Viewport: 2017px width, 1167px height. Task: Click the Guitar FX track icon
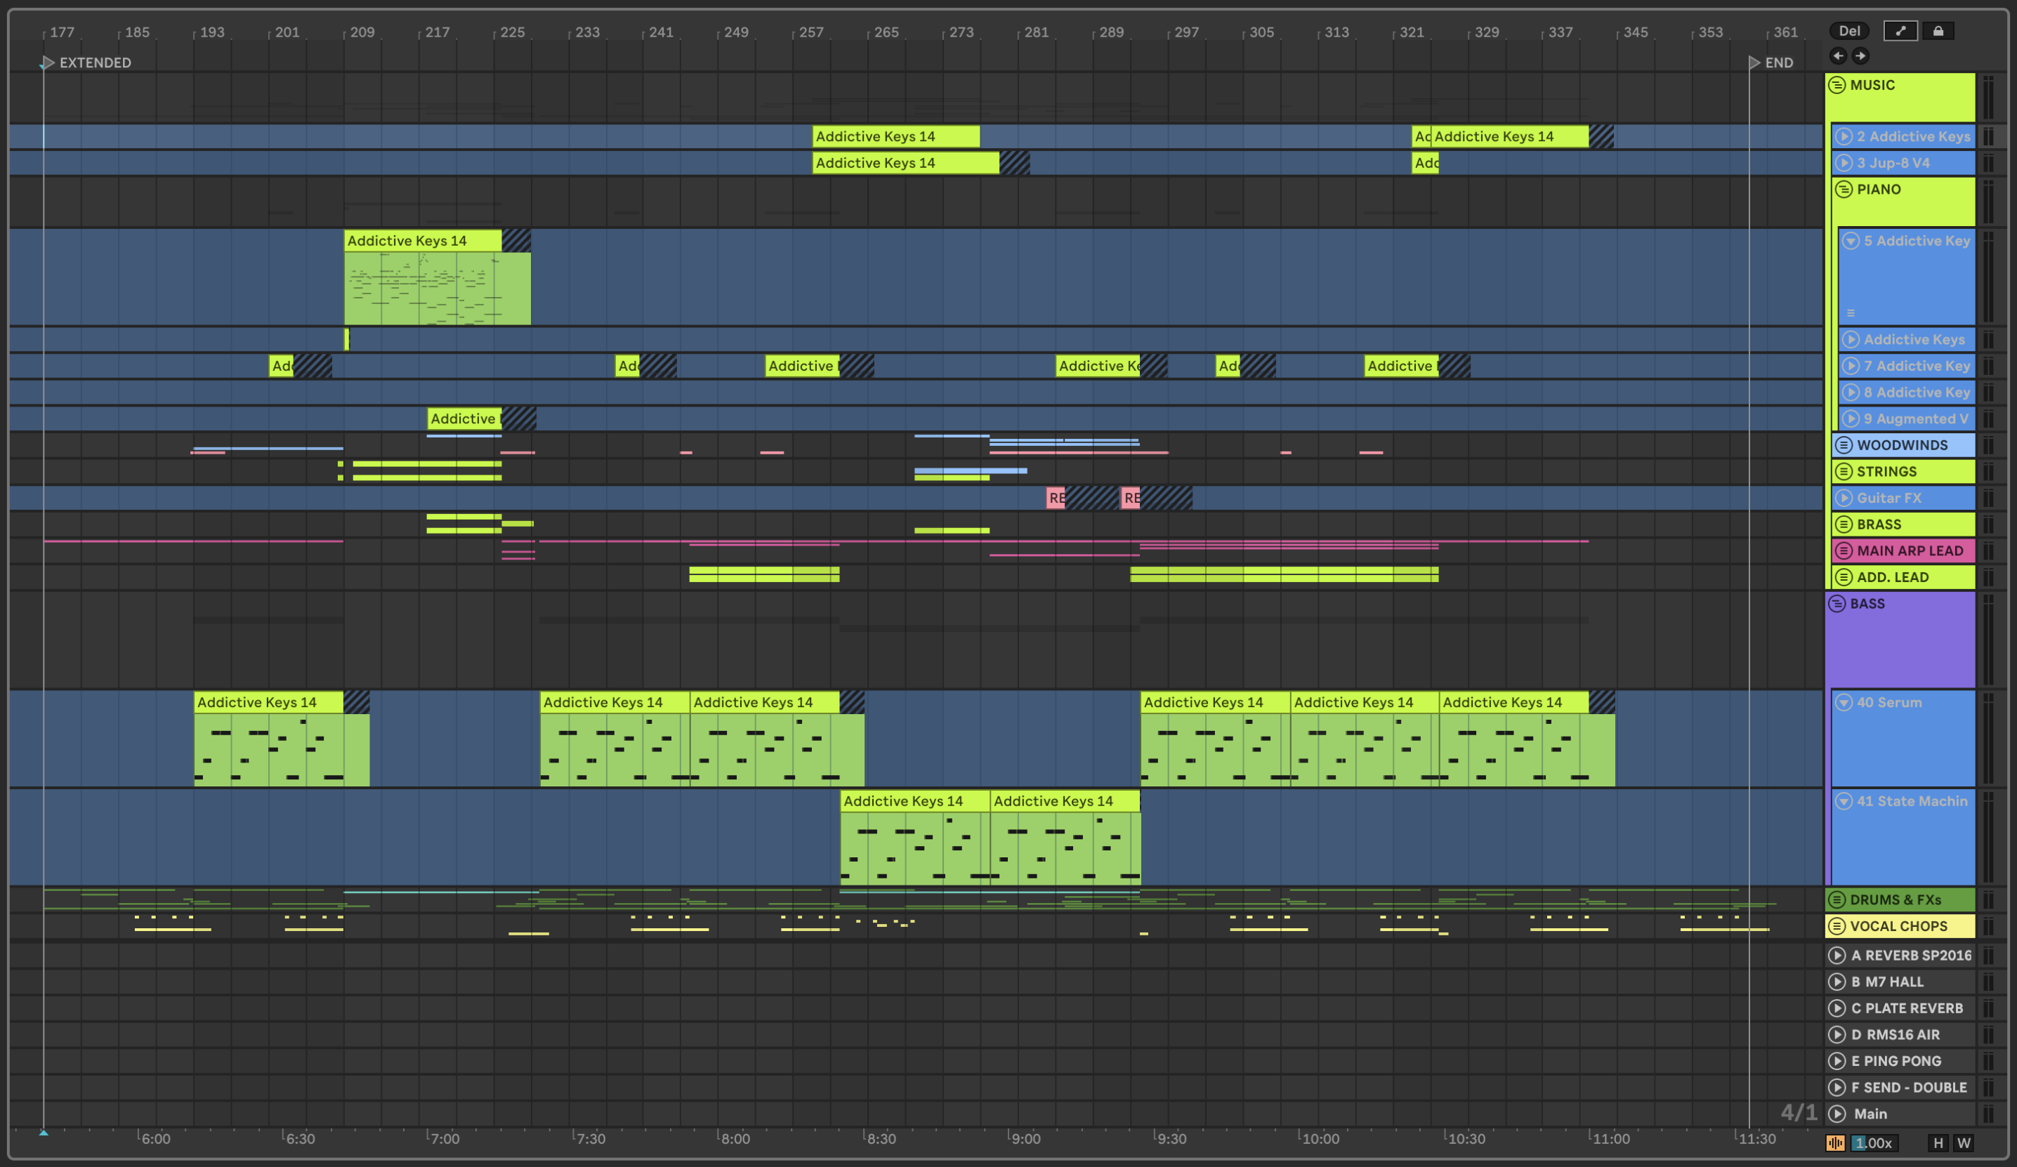click(x=1844, y=498)
